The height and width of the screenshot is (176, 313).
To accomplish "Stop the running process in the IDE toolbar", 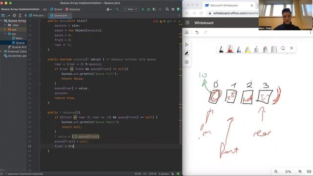I will point(160,9).
